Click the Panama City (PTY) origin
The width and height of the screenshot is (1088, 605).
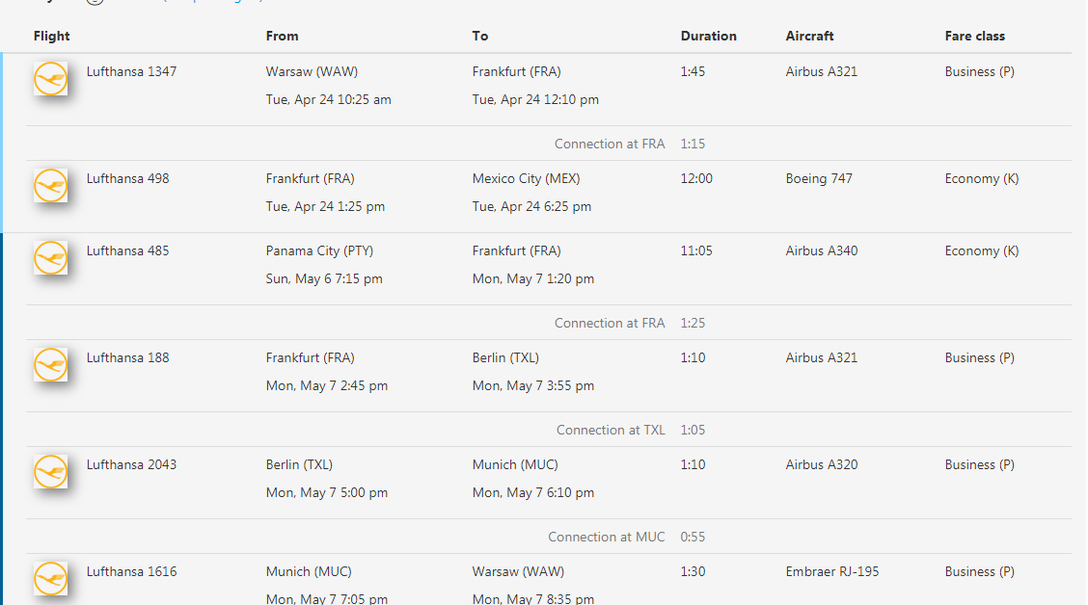[x=319, y=250]
